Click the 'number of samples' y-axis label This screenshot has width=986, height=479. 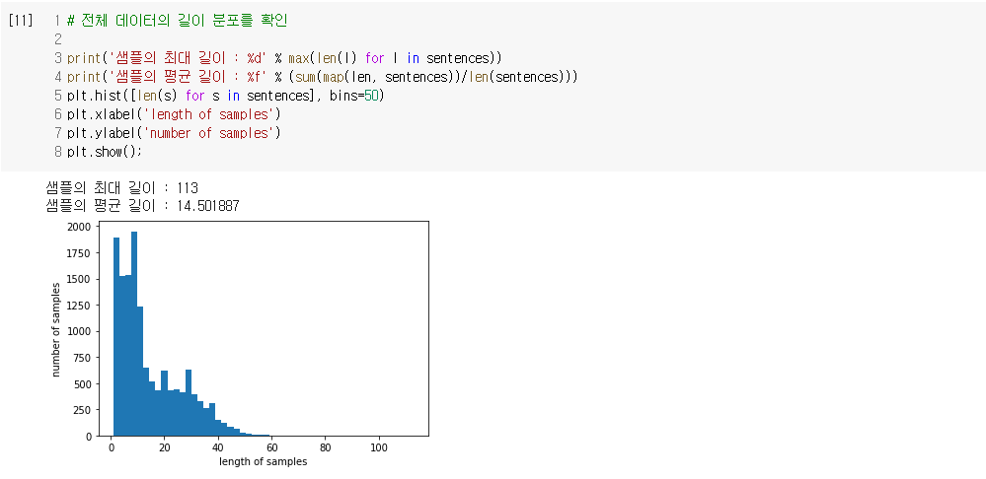coord(56,329)
